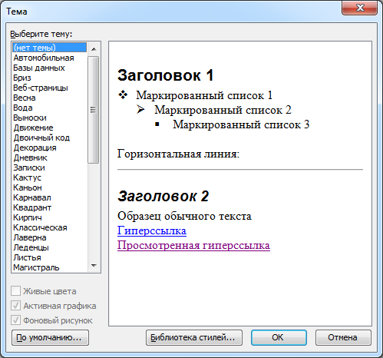Click the Заголовок 1 preview heading
Image resolution: width=383 pixels, height=358 pixels.
(165, 75)
